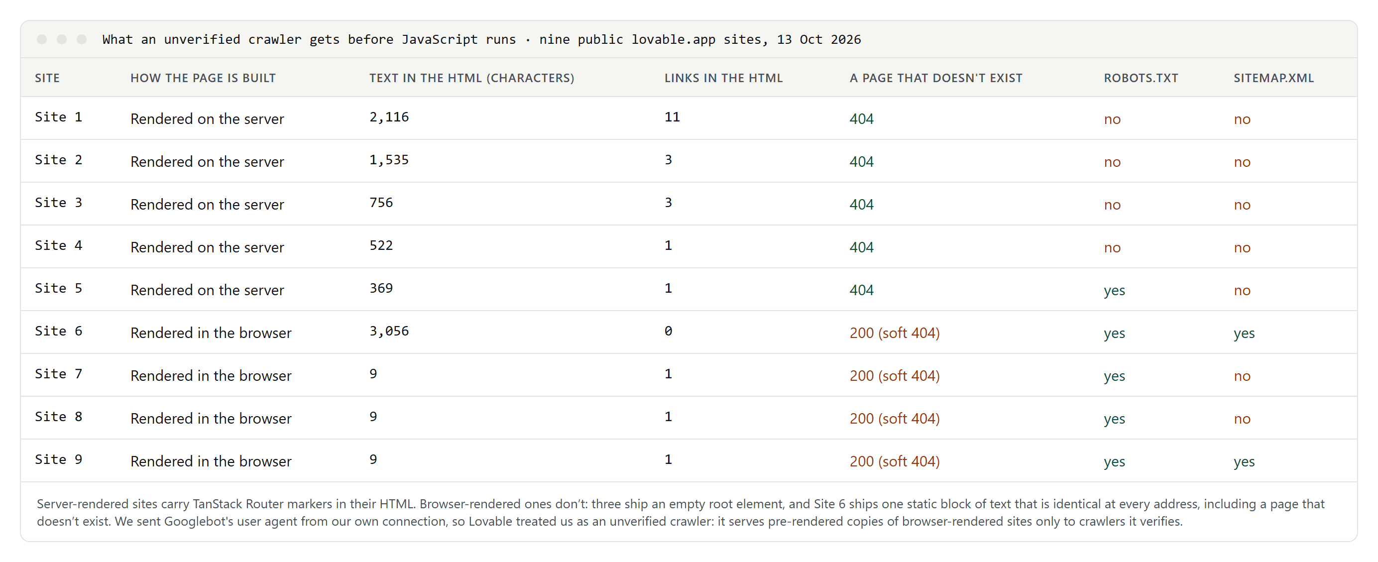Select the 'Site 8' row label
This screenshot has width=1378, height=562.
pyautogui.click(x=58, y=417)
